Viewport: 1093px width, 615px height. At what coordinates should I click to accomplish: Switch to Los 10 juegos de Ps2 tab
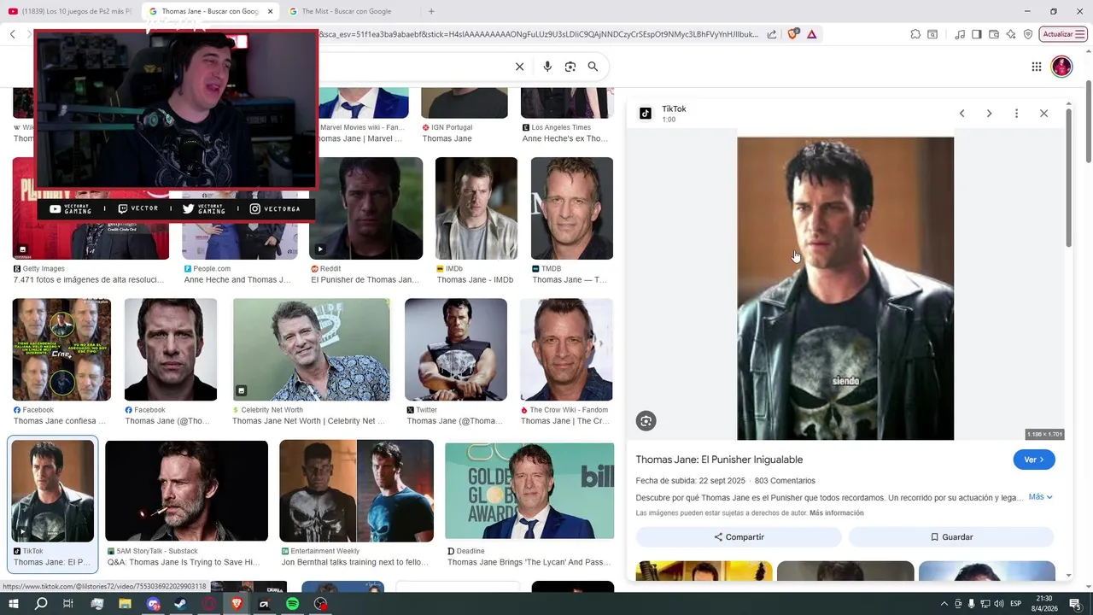pos(70,11)
